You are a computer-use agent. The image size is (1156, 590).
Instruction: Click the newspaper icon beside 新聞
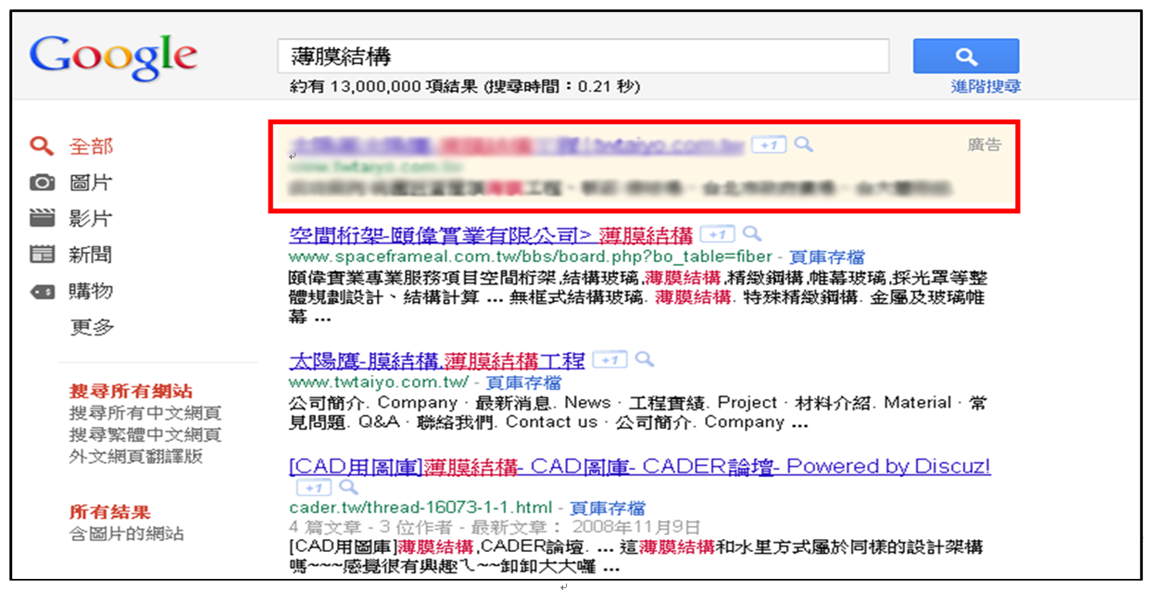[42, 255]
